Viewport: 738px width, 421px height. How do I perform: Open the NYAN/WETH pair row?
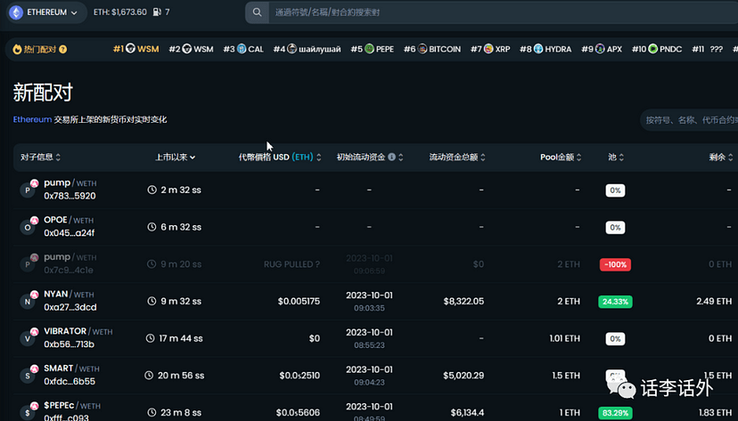point(375,301)
